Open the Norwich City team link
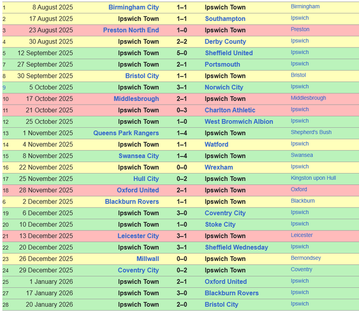359x313 pixels. pyautogui.click(x=224, y=87)
